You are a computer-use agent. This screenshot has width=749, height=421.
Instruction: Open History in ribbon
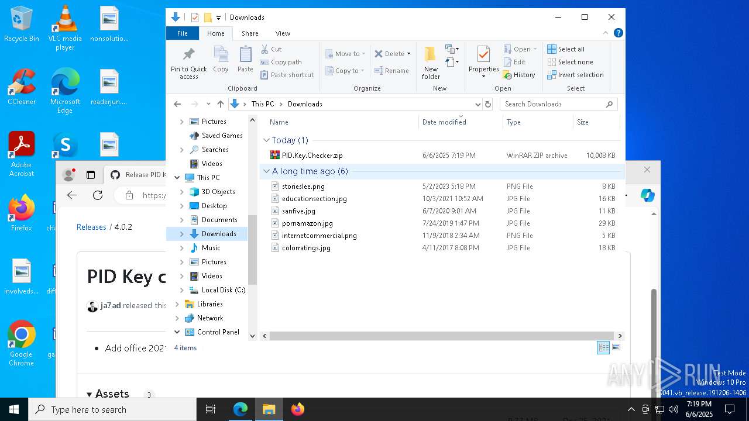[x=519, y=75]
